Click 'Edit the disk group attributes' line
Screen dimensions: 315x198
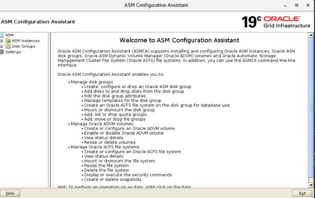[x=115, y=96]
